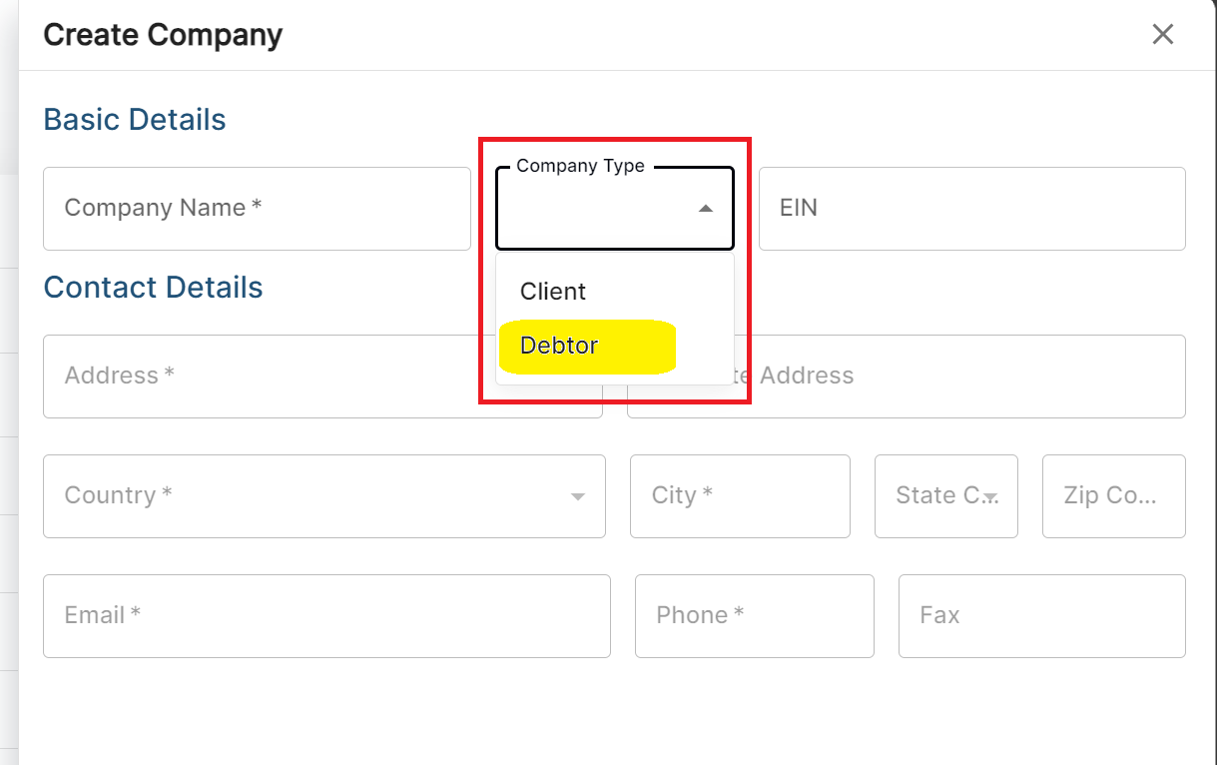Open the Country dropdown

click(x=324, y=496)
